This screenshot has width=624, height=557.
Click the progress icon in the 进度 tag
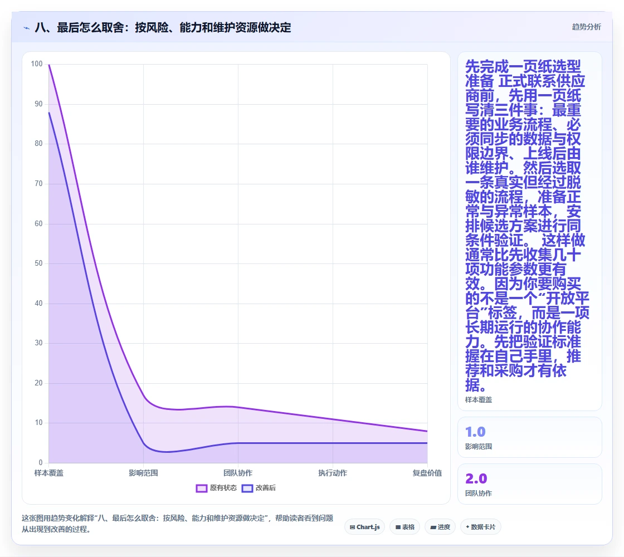[x=433, y=527]
